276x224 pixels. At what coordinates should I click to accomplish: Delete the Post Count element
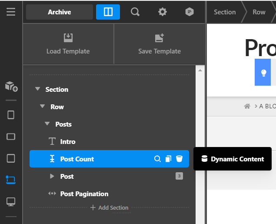click(x=180, y=159)
